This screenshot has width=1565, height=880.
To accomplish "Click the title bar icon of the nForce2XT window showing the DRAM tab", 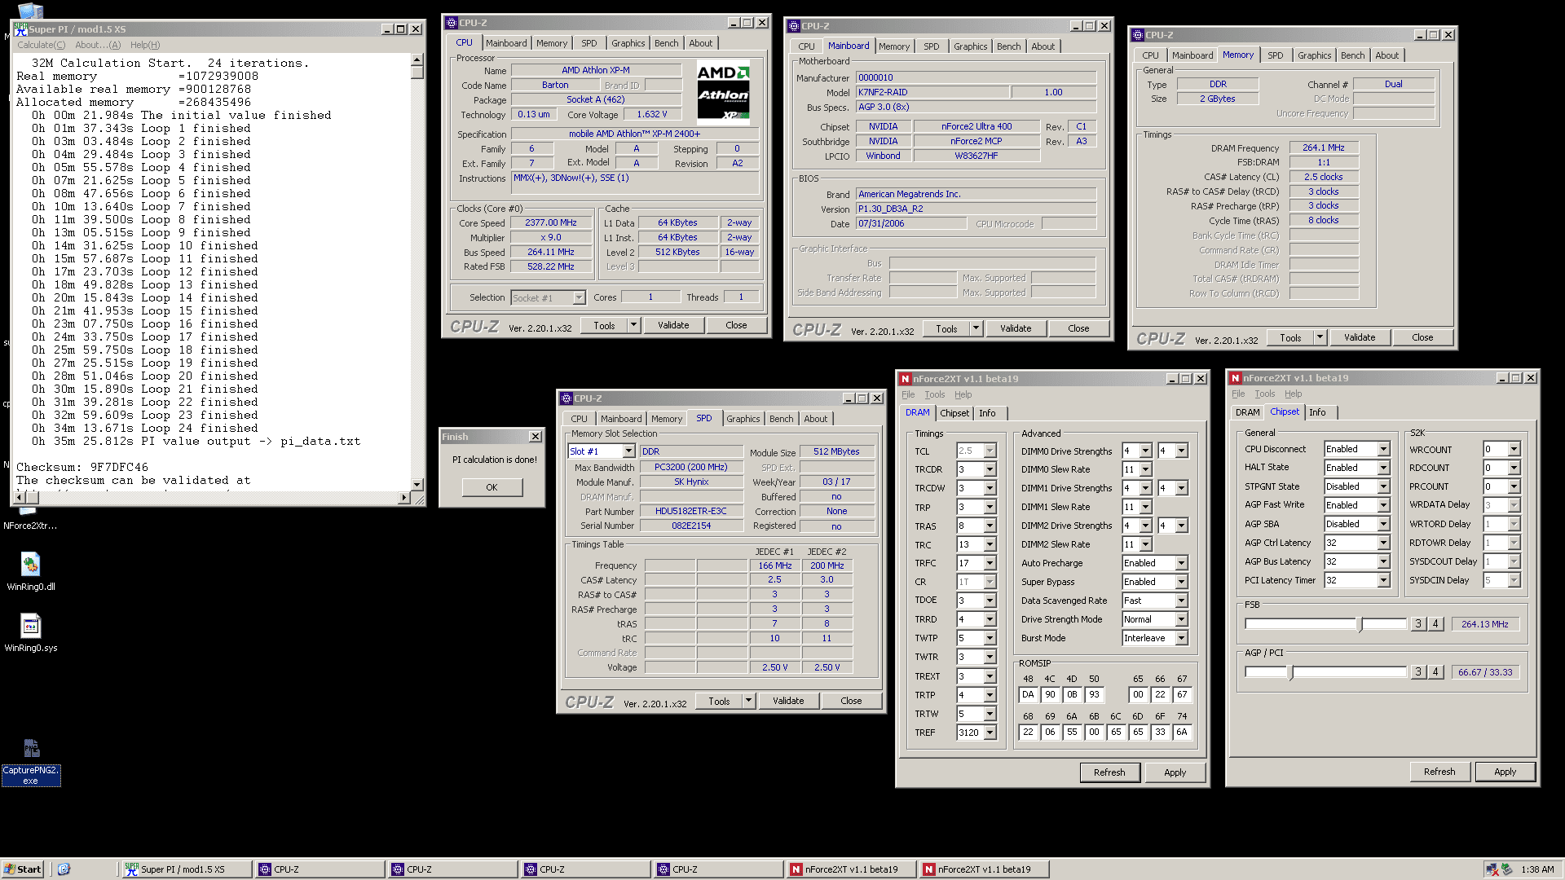I will click(x=905, y=379).
